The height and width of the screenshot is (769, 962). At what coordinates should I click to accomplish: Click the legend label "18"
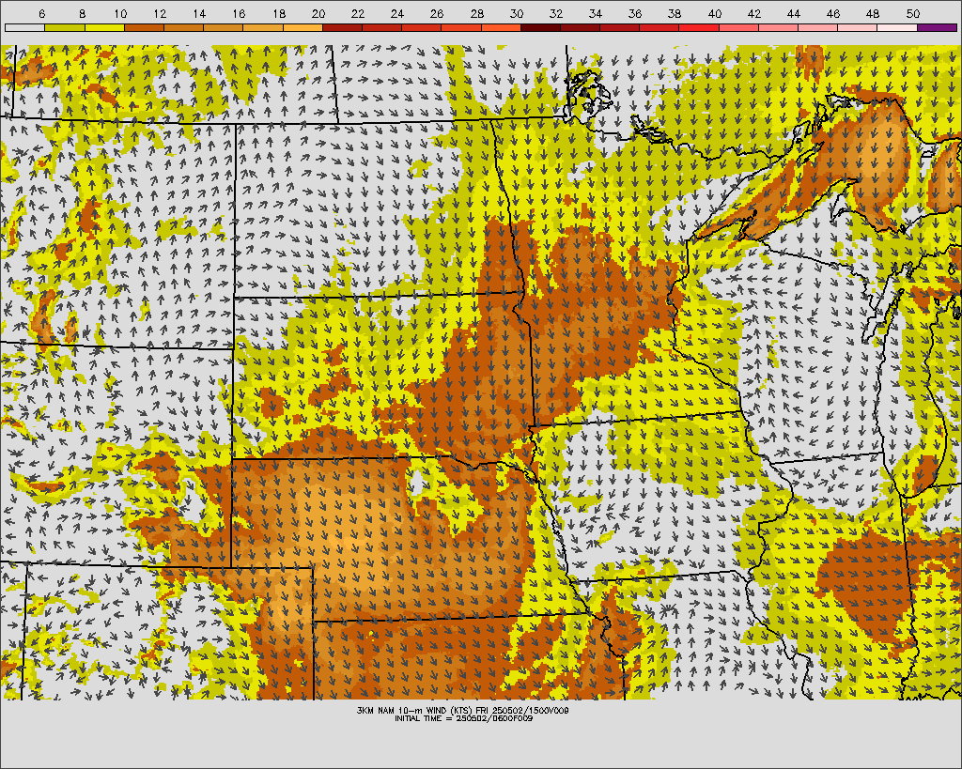(279, 13)
